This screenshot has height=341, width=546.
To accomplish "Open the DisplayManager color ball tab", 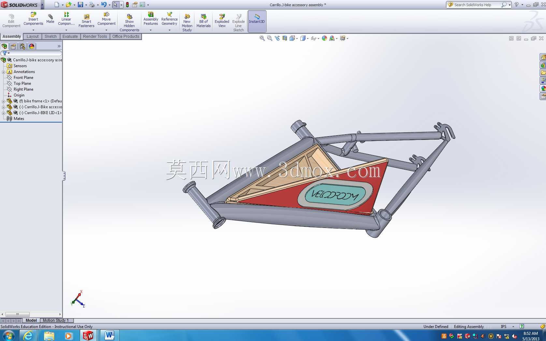I will click(x=32, y=46).
